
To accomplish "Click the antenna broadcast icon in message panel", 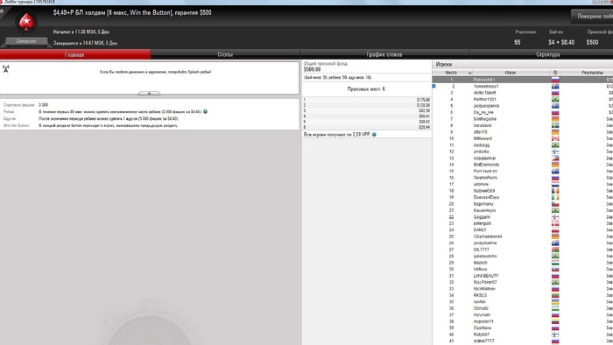I will [x=6, y=69].
